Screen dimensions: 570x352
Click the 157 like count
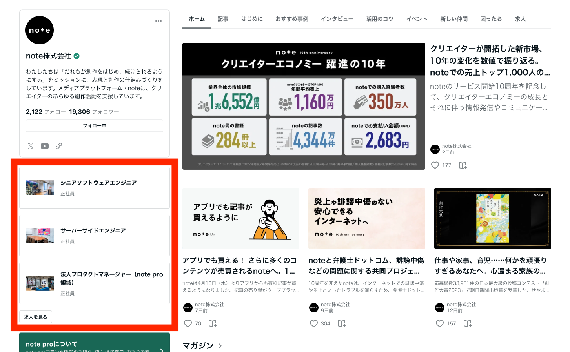click(452, 324)
